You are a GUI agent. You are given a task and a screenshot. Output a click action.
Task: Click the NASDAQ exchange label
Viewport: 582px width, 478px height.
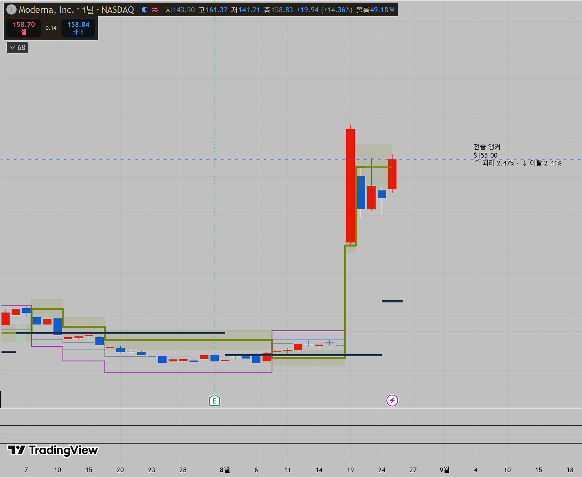[x=118, y=10]
